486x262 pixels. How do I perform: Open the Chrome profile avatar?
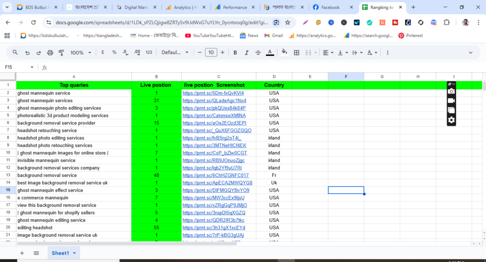(x=466, y=22)
